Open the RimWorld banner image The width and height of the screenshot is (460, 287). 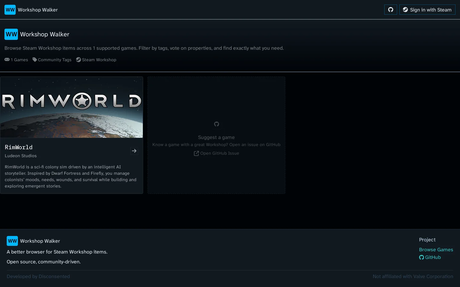coord(72,107)
